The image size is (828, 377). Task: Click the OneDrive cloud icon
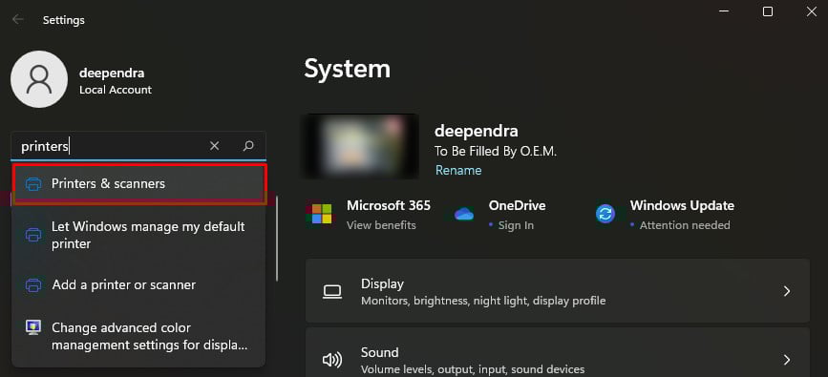click(x=464, y=214)
